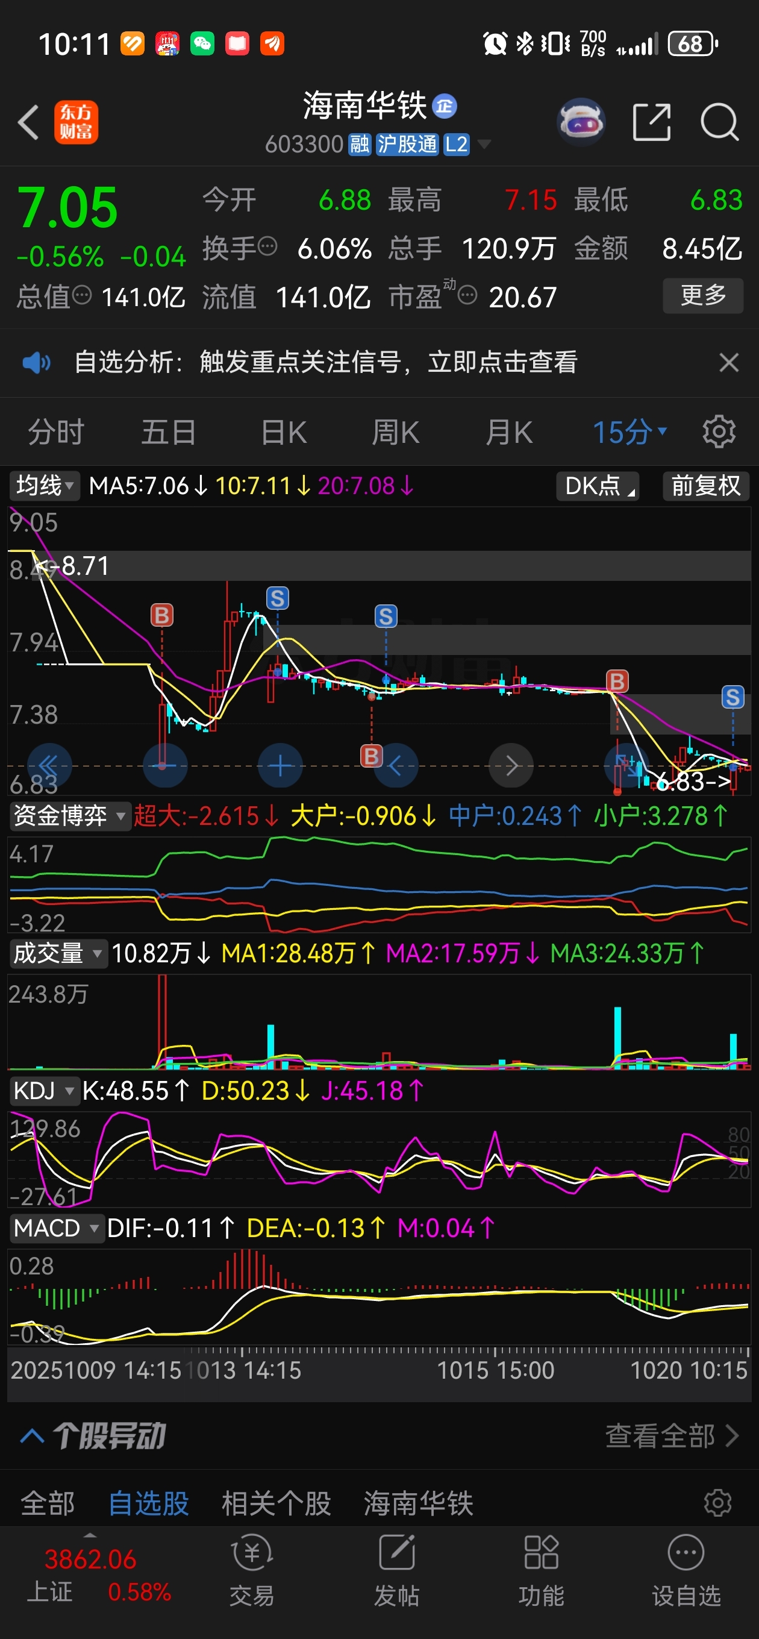
Task: Tap the right arrow chart button
Action: tap(511, 765)
